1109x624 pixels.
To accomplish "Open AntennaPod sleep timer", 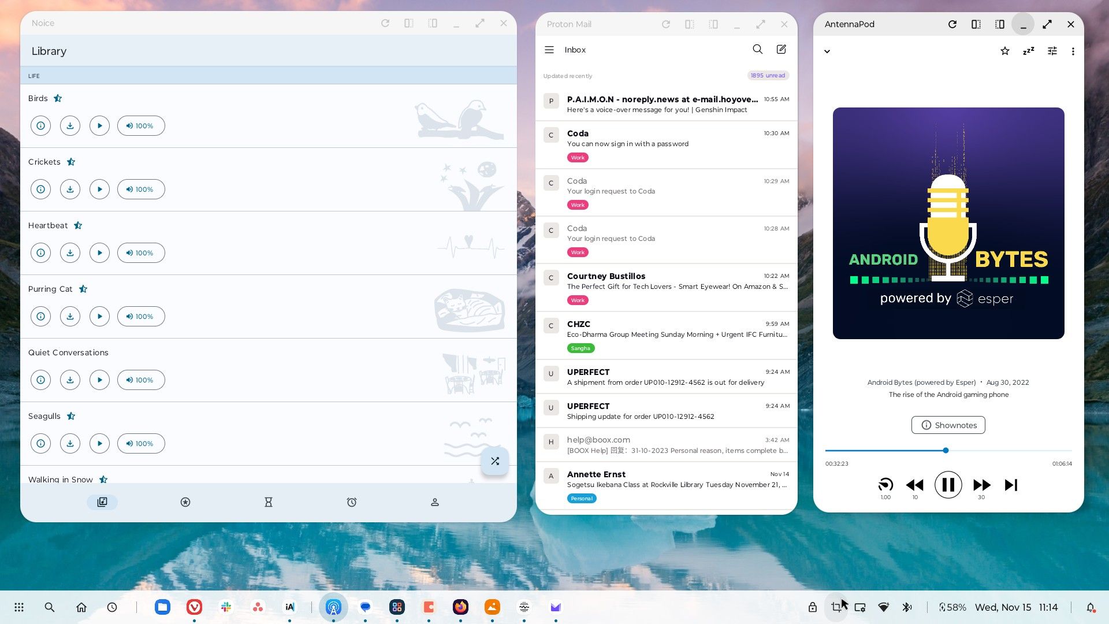I will 1028,51.
